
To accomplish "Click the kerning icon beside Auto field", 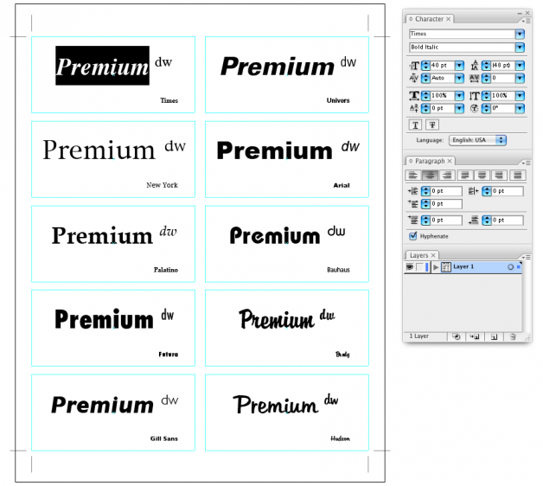I will click(x=414, y=78).
